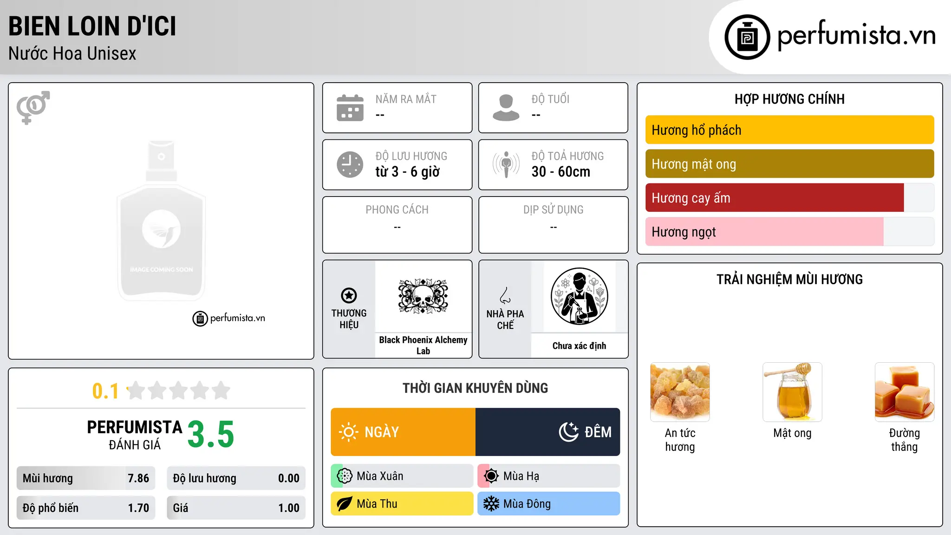The height and width of the screenshot is (535, 951).
Task: Click the DỊP SỬ DỤNG occasion card
Action: [x=553, y=225]
